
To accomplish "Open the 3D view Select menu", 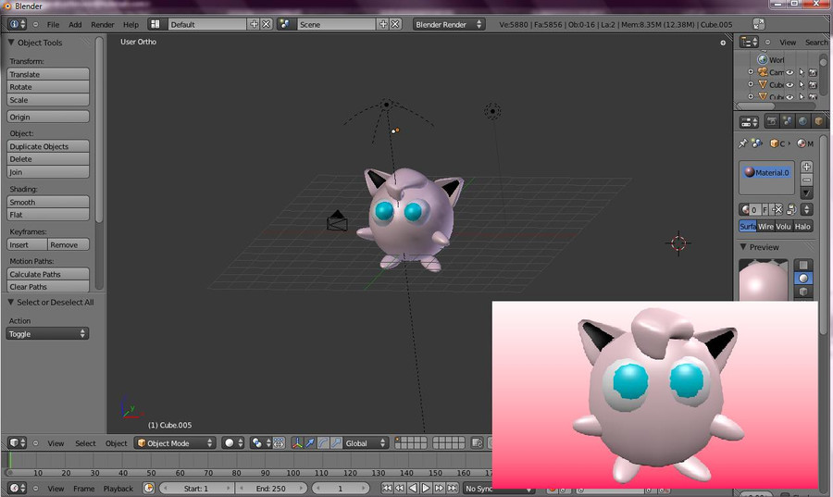I will (85, 443).
